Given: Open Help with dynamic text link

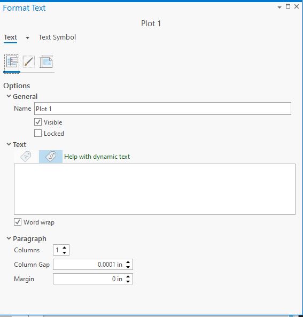Looking at the screenshot, I should (97, 157).
